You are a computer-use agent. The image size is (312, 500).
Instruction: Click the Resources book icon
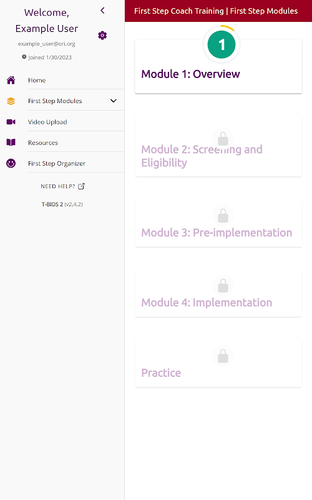coord(11,142)
